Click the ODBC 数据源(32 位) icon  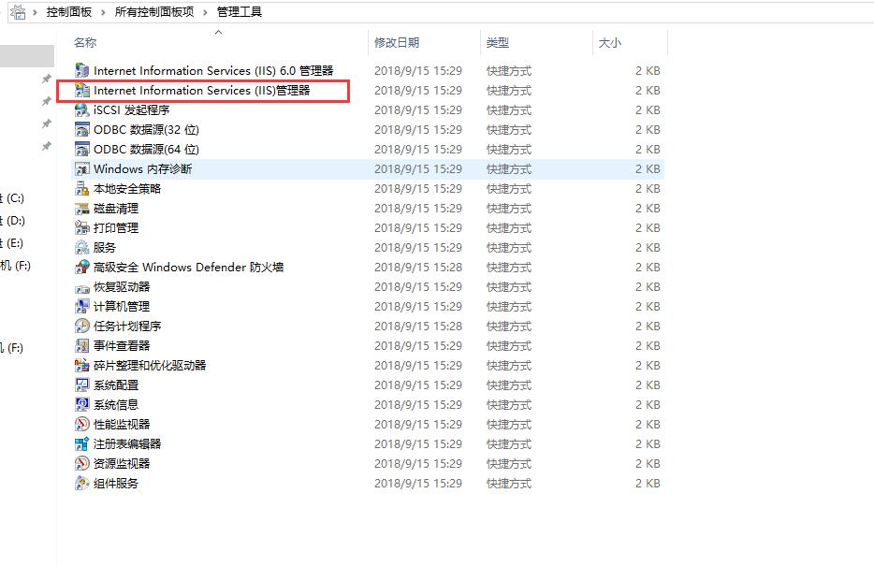pyautogui.click(x=82, y=130)
